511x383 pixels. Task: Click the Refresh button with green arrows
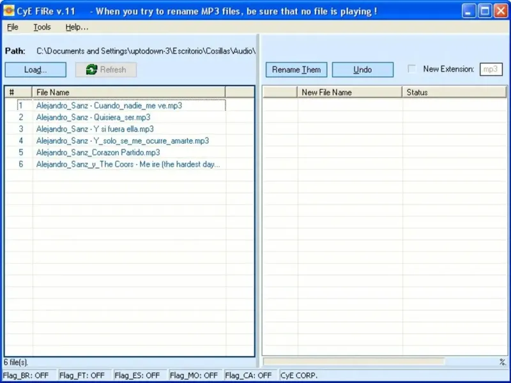coord(106,70)
